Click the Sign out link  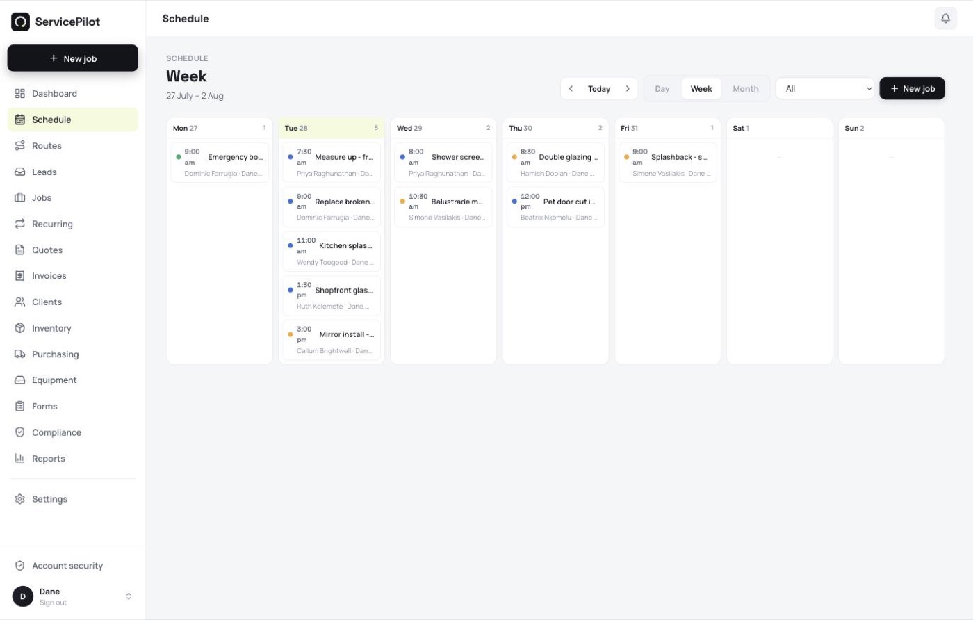pos(53,603)
